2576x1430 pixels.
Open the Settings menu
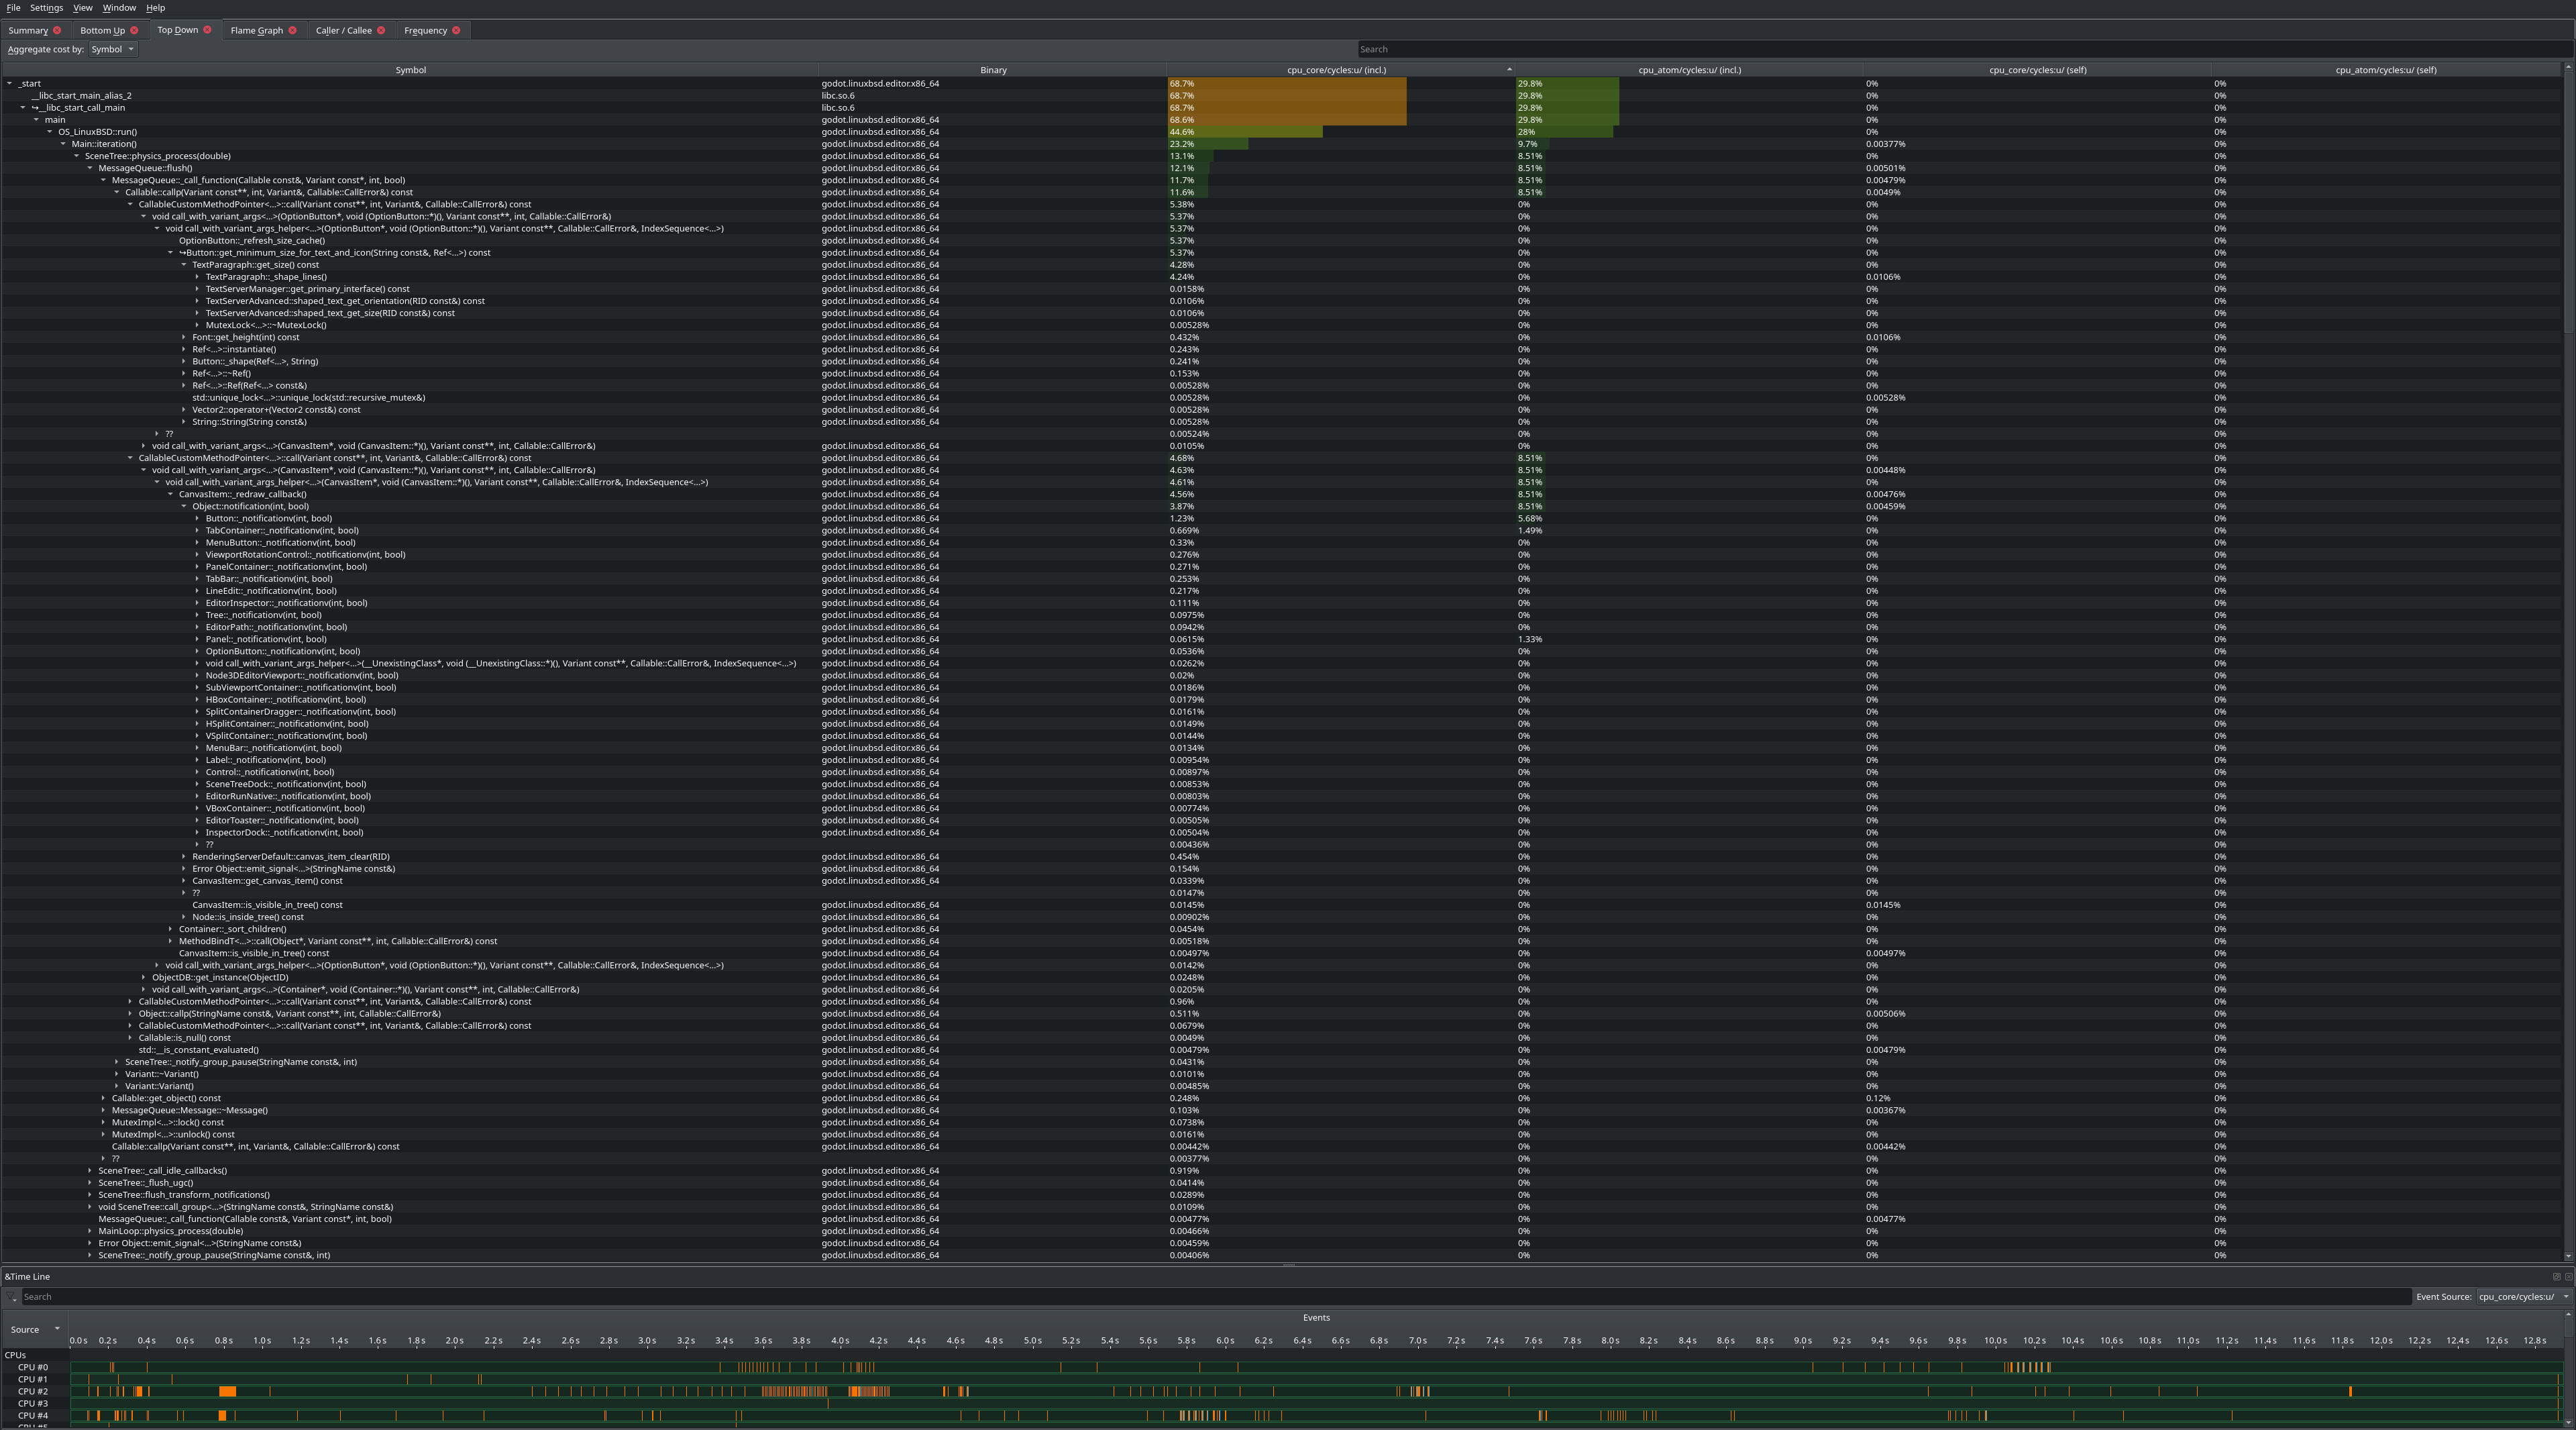point(46,8)
